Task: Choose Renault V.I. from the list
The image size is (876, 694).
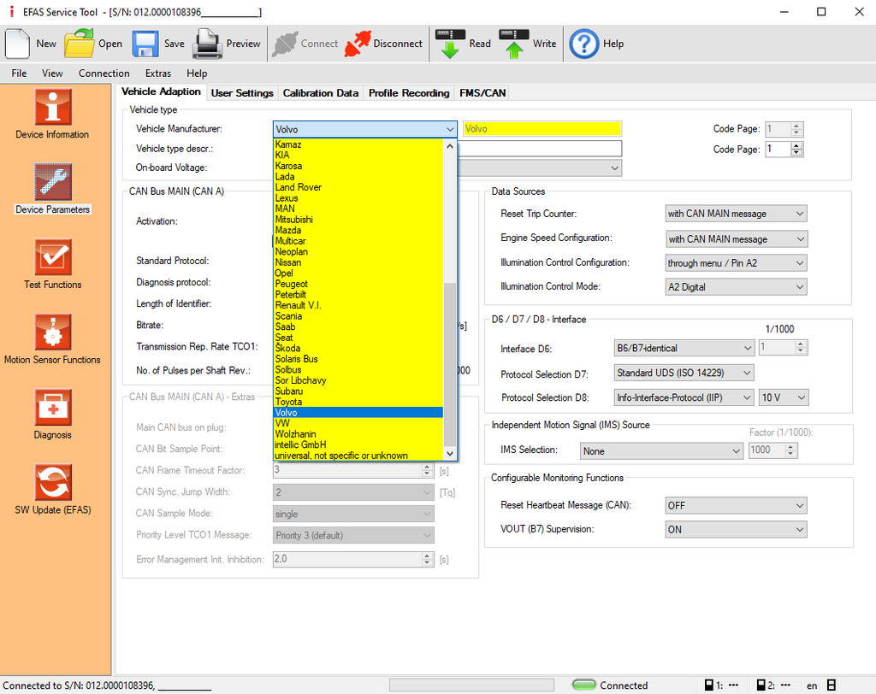Action: point(358,305)
